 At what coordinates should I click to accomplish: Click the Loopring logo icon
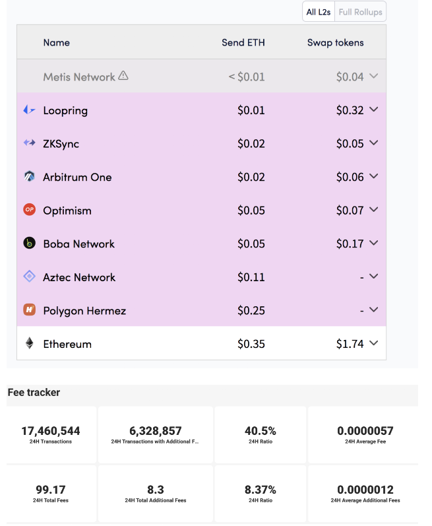click(x=29, y=110)
